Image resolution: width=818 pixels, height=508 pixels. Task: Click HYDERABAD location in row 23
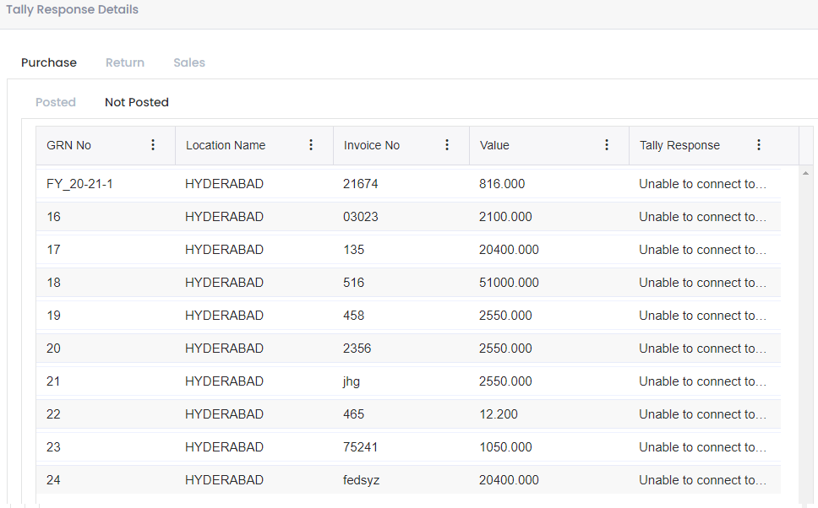click(x=224, y=446)
